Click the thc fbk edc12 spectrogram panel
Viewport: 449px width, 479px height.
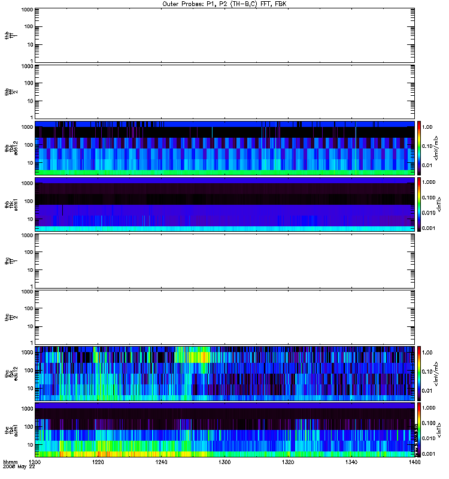click(225, 374)
